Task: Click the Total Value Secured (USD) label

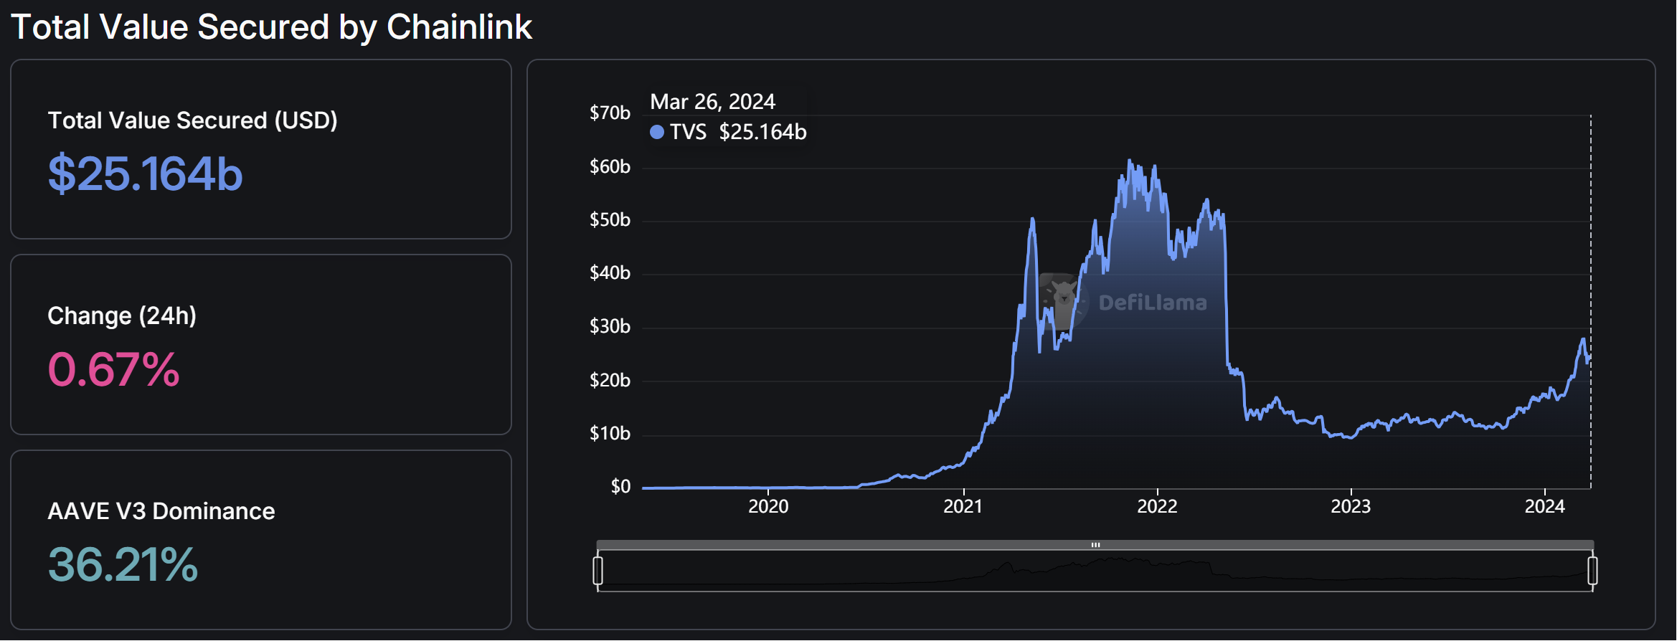Action: pos(192,120)
